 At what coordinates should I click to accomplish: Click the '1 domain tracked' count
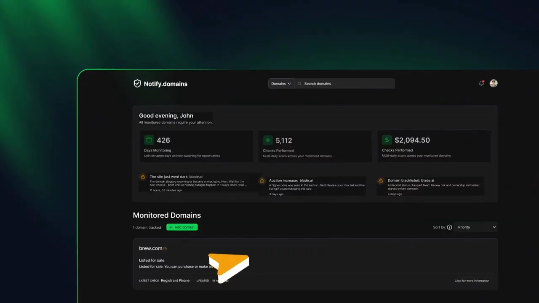tap(147, 228)
